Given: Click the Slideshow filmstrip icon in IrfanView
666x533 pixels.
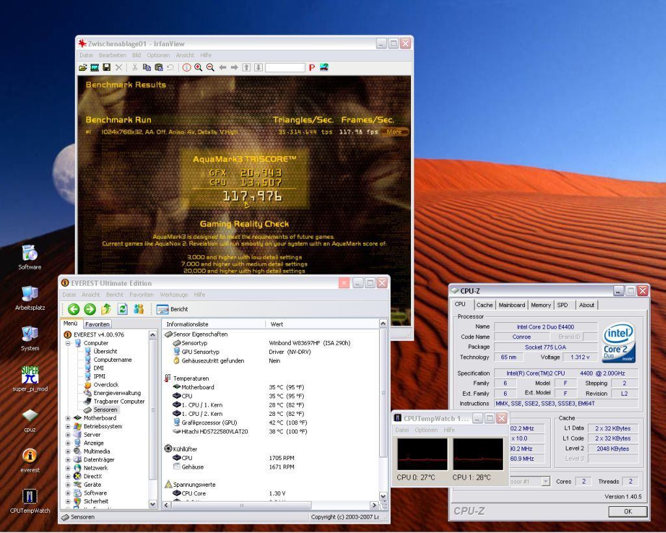Looking at the screenshot, I should click(95, 68).
